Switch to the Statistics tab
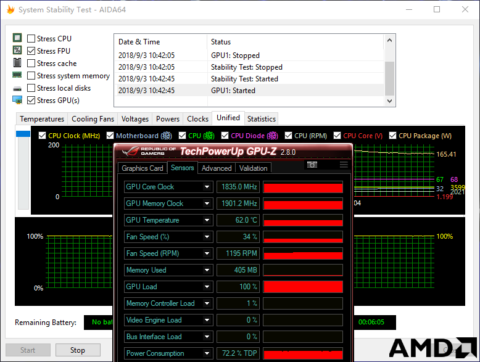Image resolution: width=480 pixels, height=362 pixels. 262,119
